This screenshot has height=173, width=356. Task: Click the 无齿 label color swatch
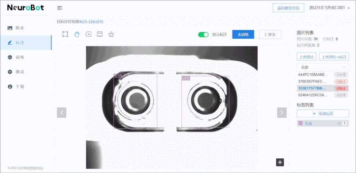[301, 123]
